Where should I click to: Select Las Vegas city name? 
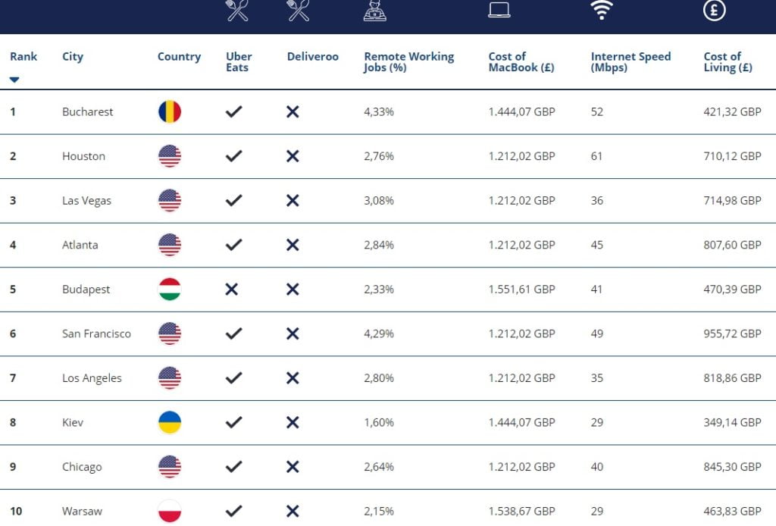(x=86, y=200)
